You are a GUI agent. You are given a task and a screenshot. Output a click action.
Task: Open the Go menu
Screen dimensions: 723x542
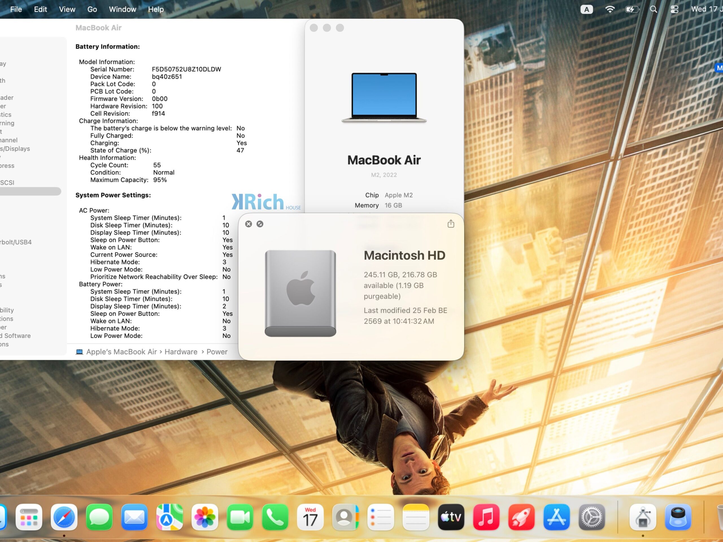[92, 9]
